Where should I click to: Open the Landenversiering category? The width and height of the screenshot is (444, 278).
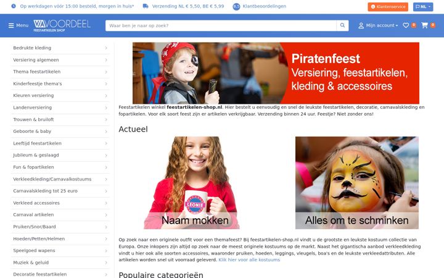pyautogui.click(x=60, y=107)
